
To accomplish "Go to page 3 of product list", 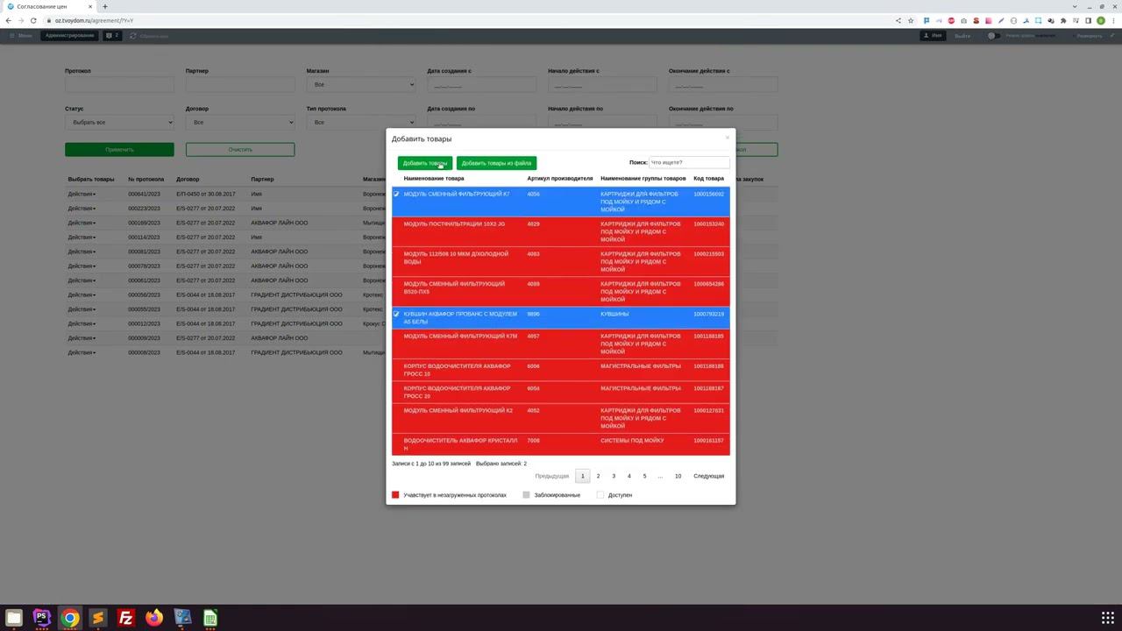I will [x=614, y=476].
